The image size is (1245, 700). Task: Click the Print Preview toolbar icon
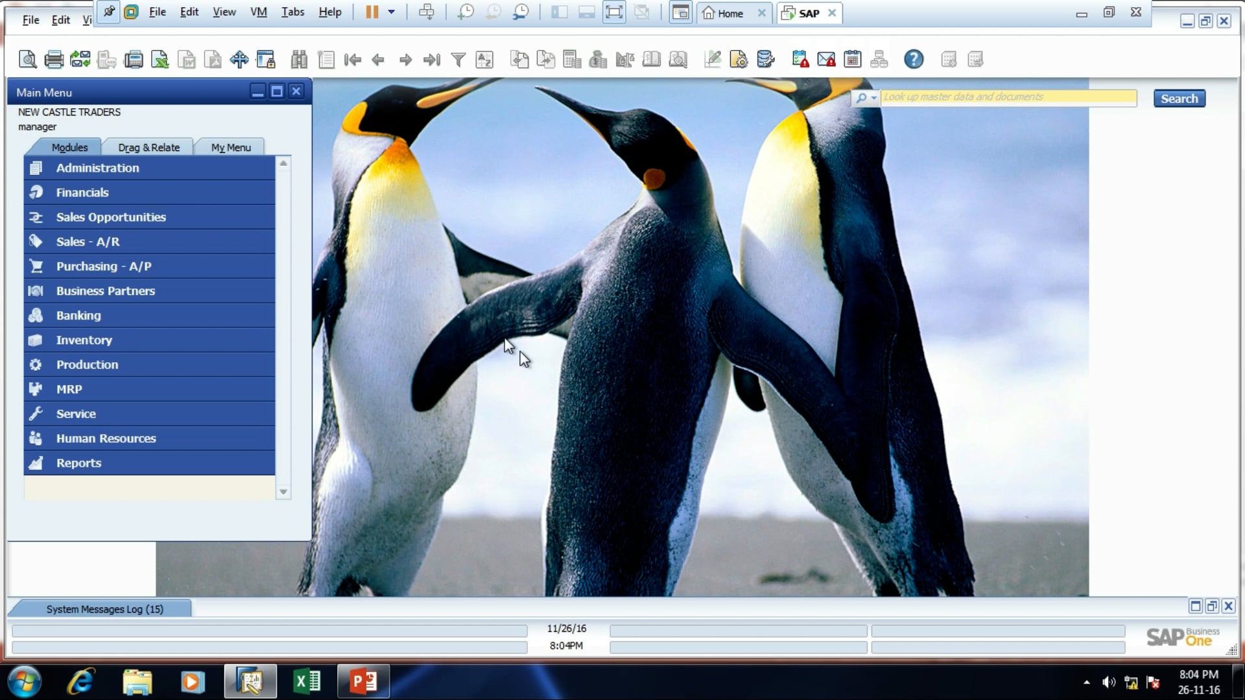pyautogui.click(x=27, y=60)
